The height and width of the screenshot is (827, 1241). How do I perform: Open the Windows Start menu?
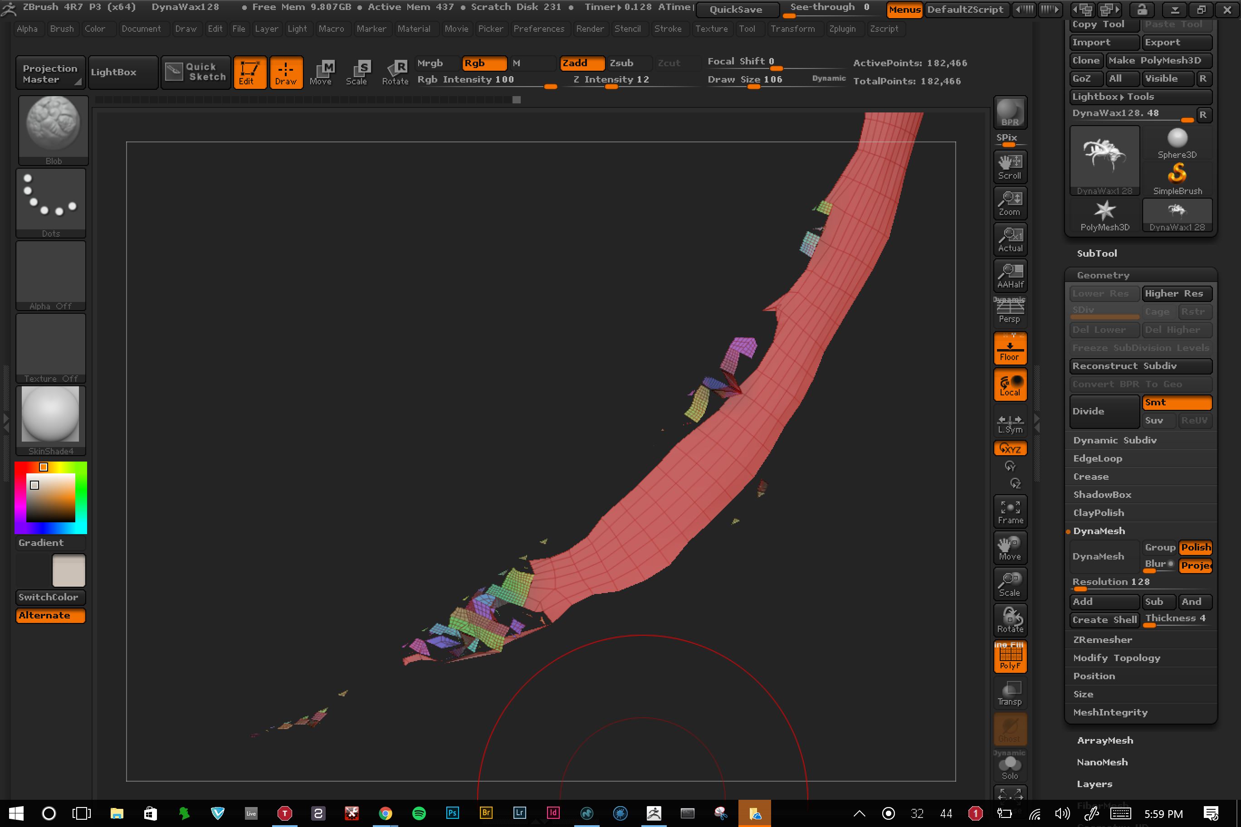coord(16,813)
